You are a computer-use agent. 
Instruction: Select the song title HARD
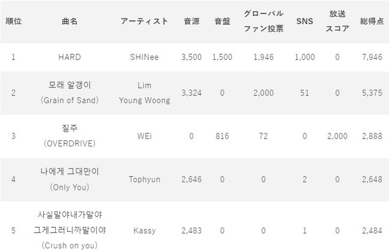click(69, 58)
